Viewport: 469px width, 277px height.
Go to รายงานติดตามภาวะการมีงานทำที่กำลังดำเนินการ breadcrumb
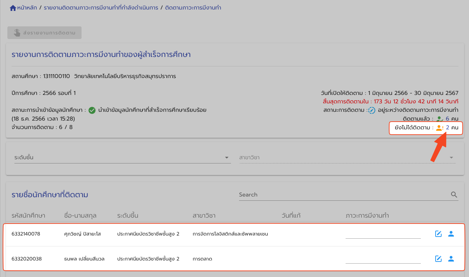(101, 8)
